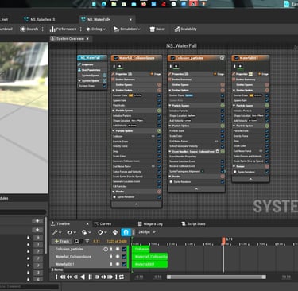Screen dimensions: 298x291
Task: Click the Collusion_particles emitter info icon
Action: [222, 58]
